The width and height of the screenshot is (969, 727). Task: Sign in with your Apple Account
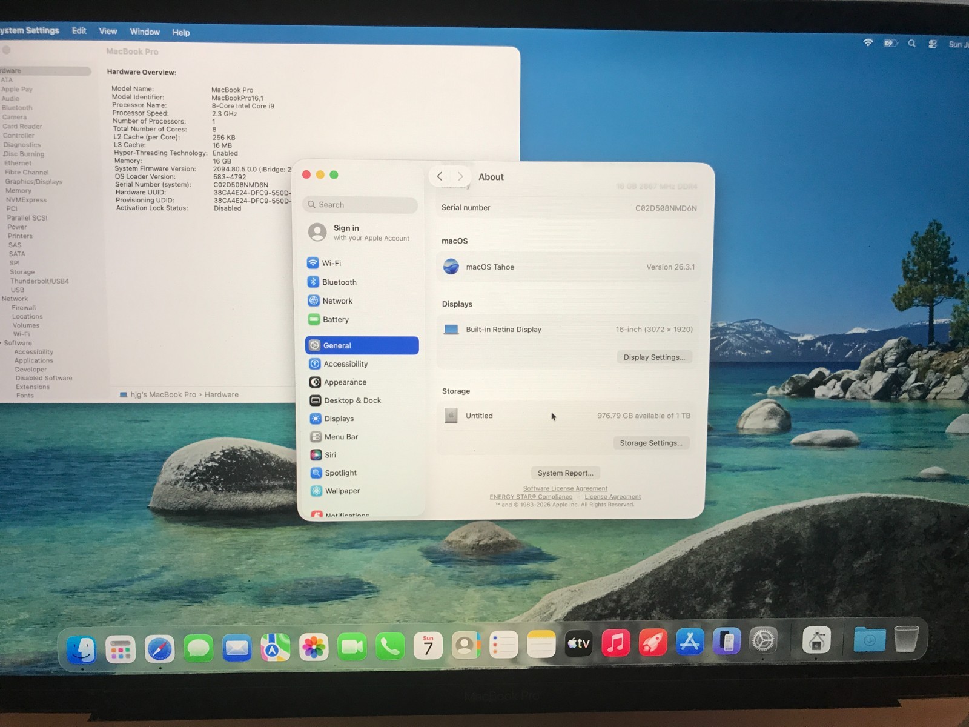pos(360,233)
